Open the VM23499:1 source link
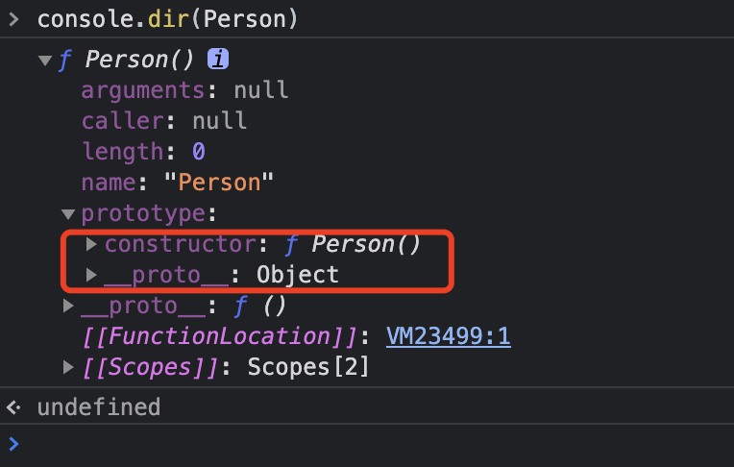 tap(448, 336)
